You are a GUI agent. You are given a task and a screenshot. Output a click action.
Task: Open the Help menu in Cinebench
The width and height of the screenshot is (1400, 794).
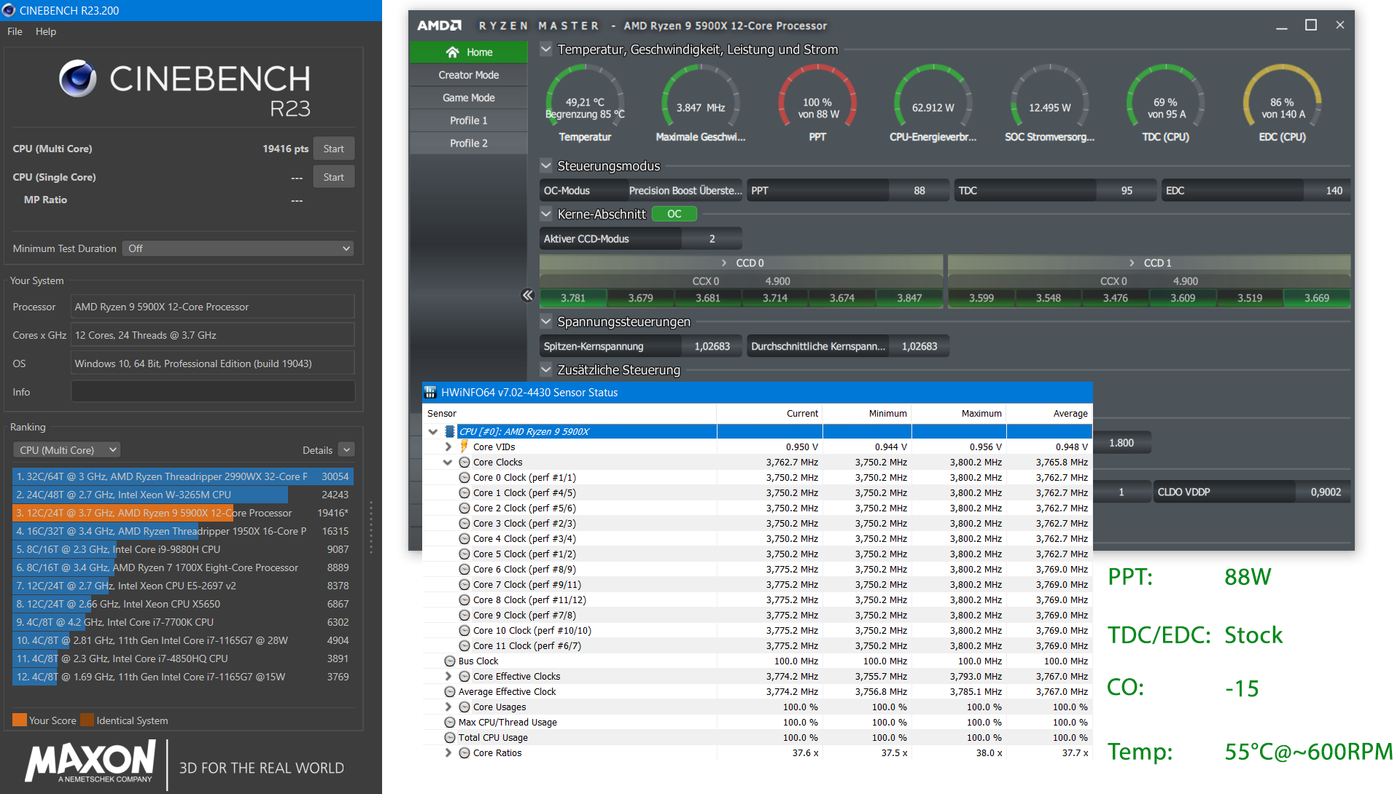pyautogui.click(x=46, y=31)
